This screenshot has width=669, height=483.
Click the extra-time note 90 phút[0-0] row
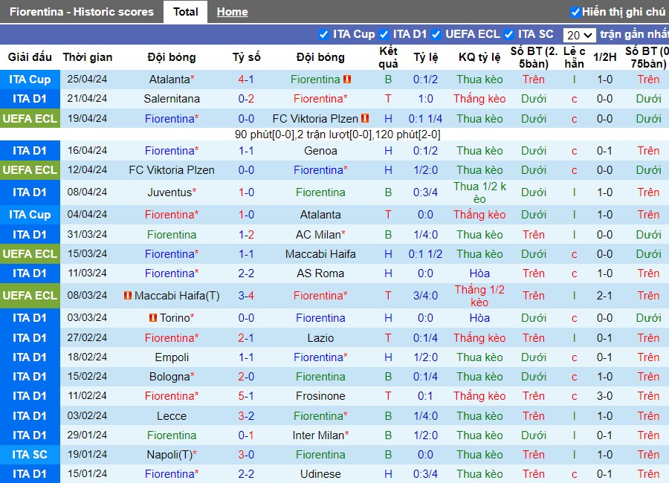337,134
